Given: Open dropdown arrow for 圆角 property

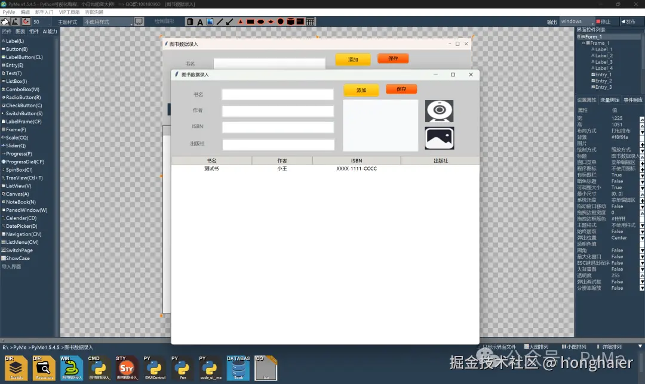Looking at the screenshot, I should click(642, 250).
